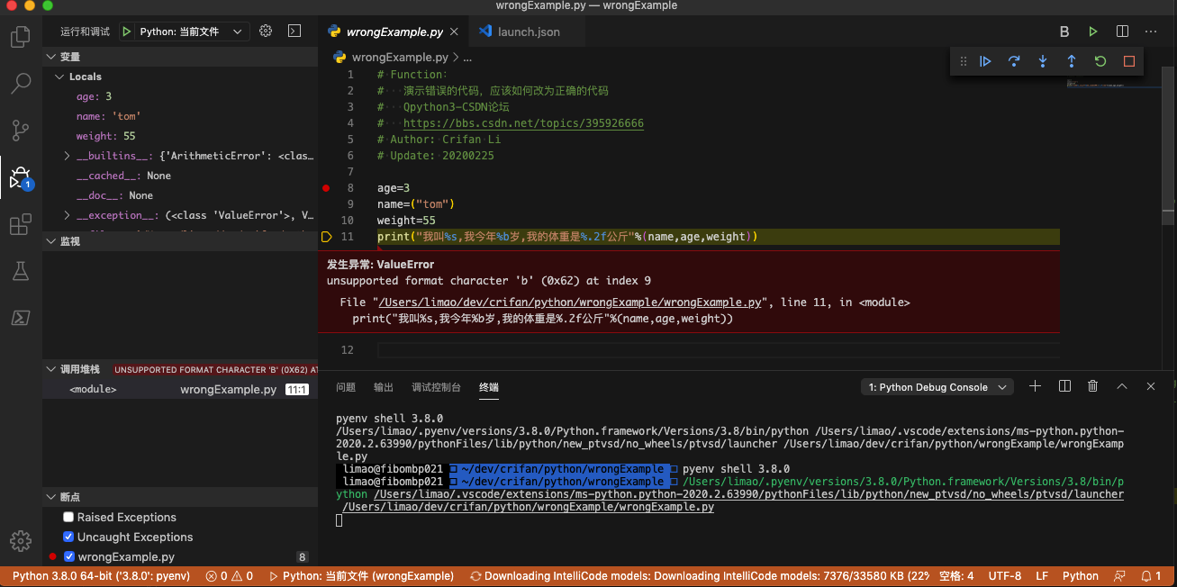The height and width of the screenshot is (587, 1177).
Task: Open the Explorer view in activity bar
Action: click(20, 37)
